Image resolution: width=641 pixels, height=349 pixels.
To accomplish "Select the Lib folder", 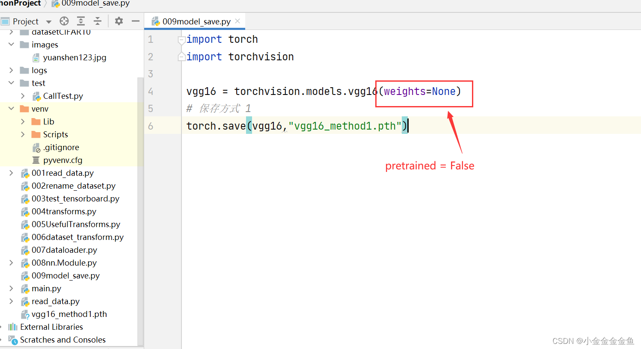I will click(x=48, y=121).
